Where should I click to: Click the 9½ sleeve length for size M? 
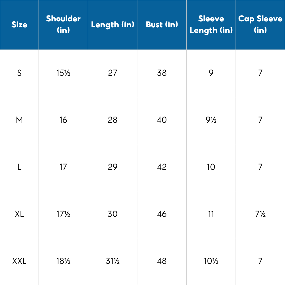[211, 120]
